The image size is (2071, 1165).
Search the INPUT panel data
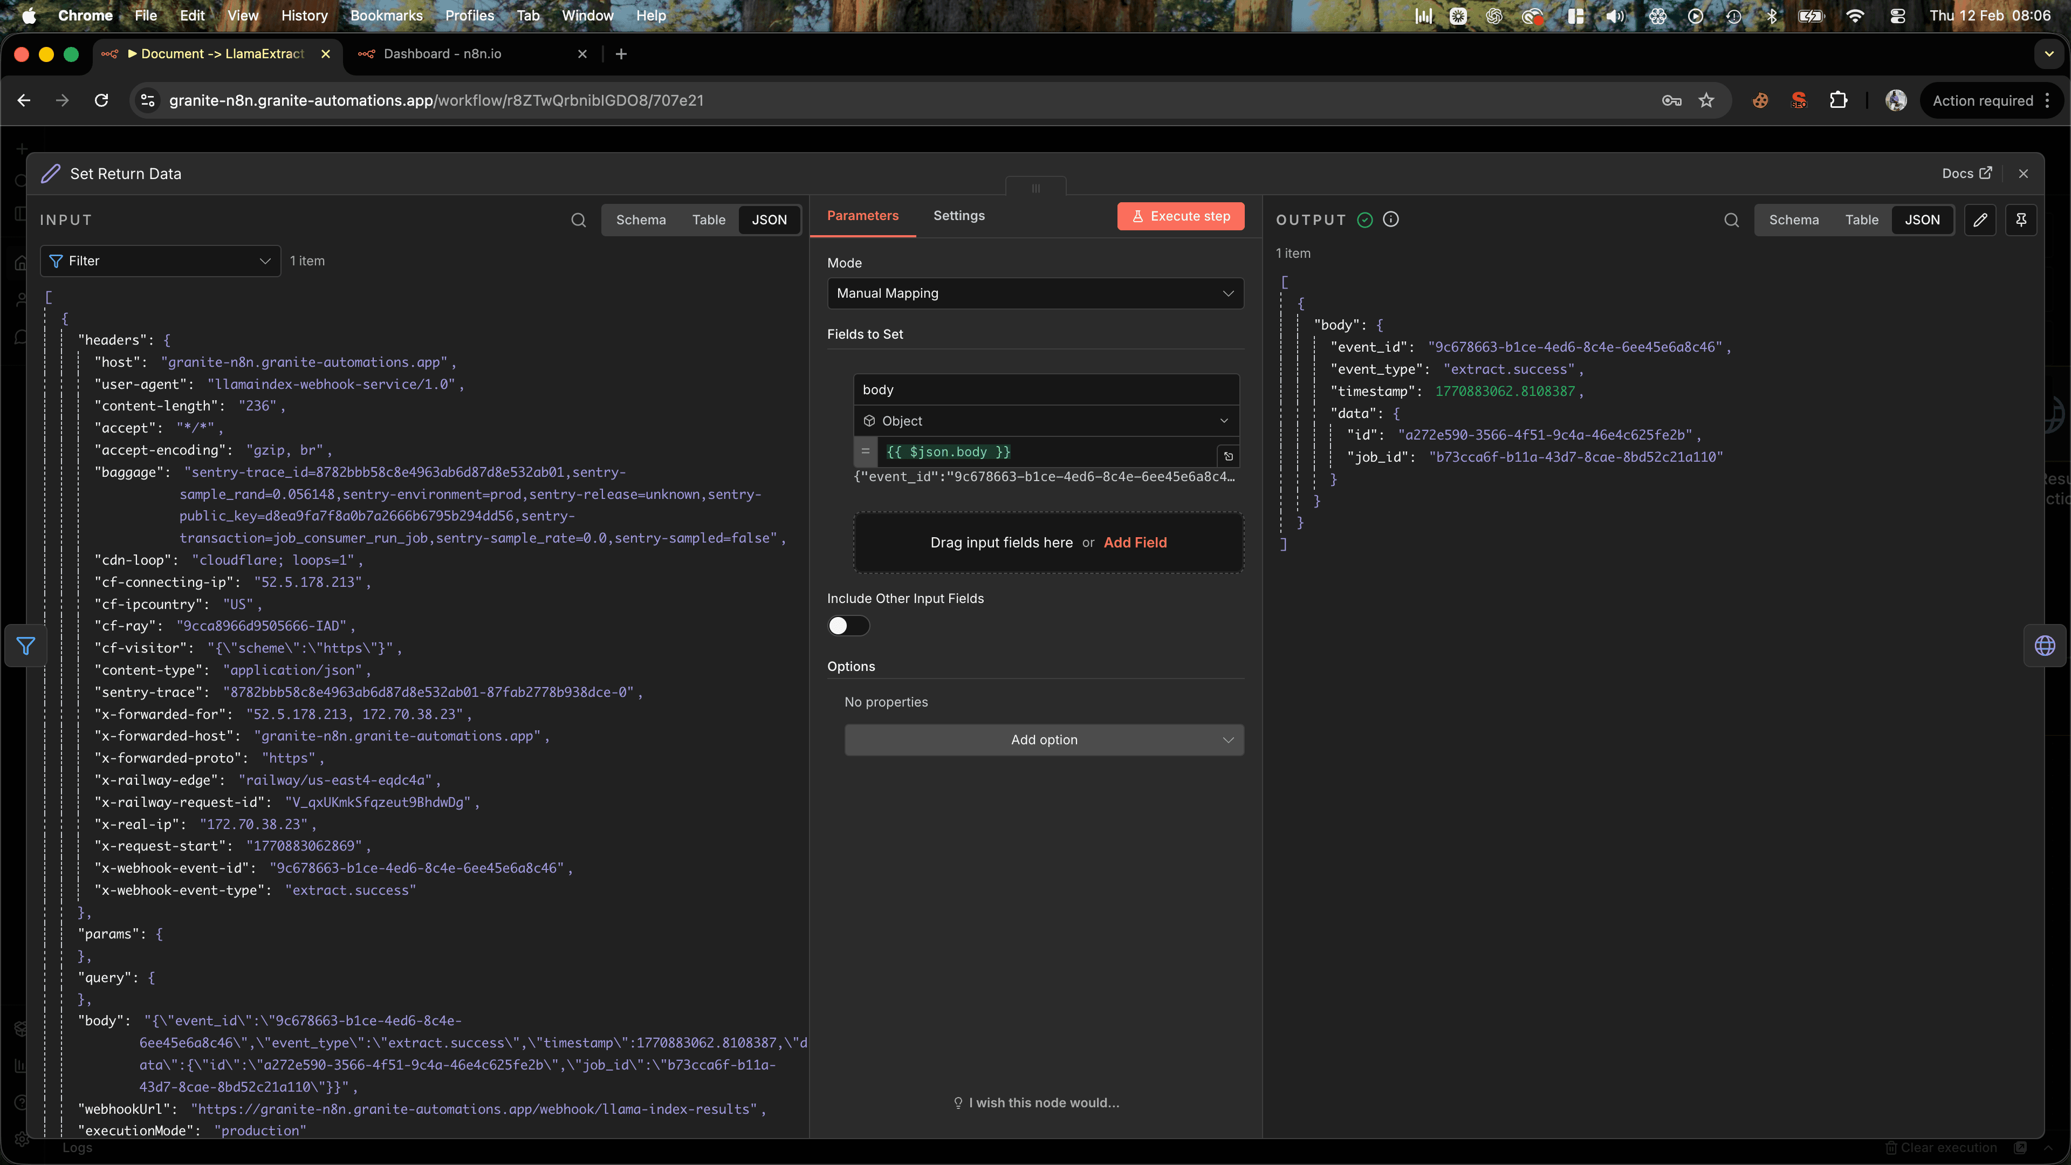[x=579, y=220]
